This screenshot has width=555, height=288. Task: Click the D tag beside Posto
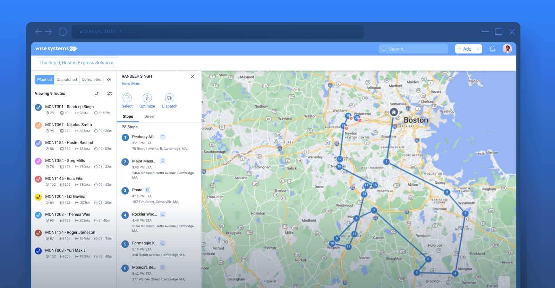(147, 190)
